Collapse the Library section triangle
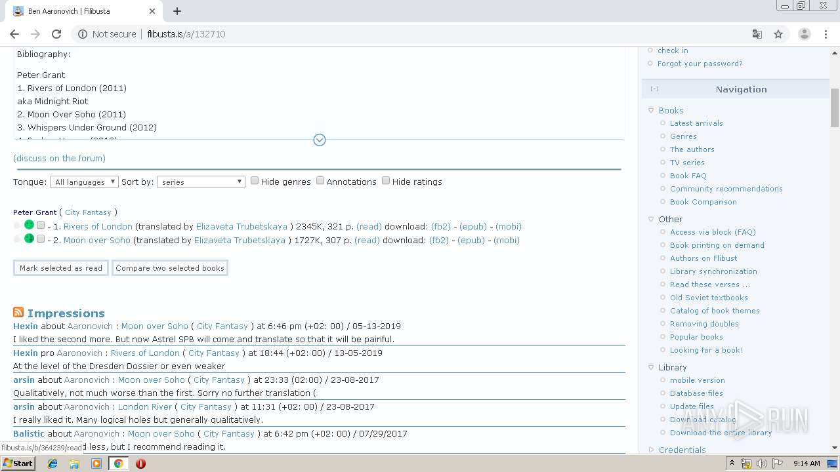This screenshot has height=472, width=840. [x=651, y=368]
